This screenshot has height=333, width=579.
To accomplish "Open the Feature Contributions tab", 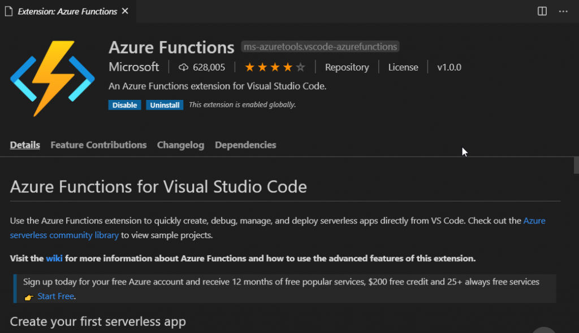I will click(x=98, y=145).
